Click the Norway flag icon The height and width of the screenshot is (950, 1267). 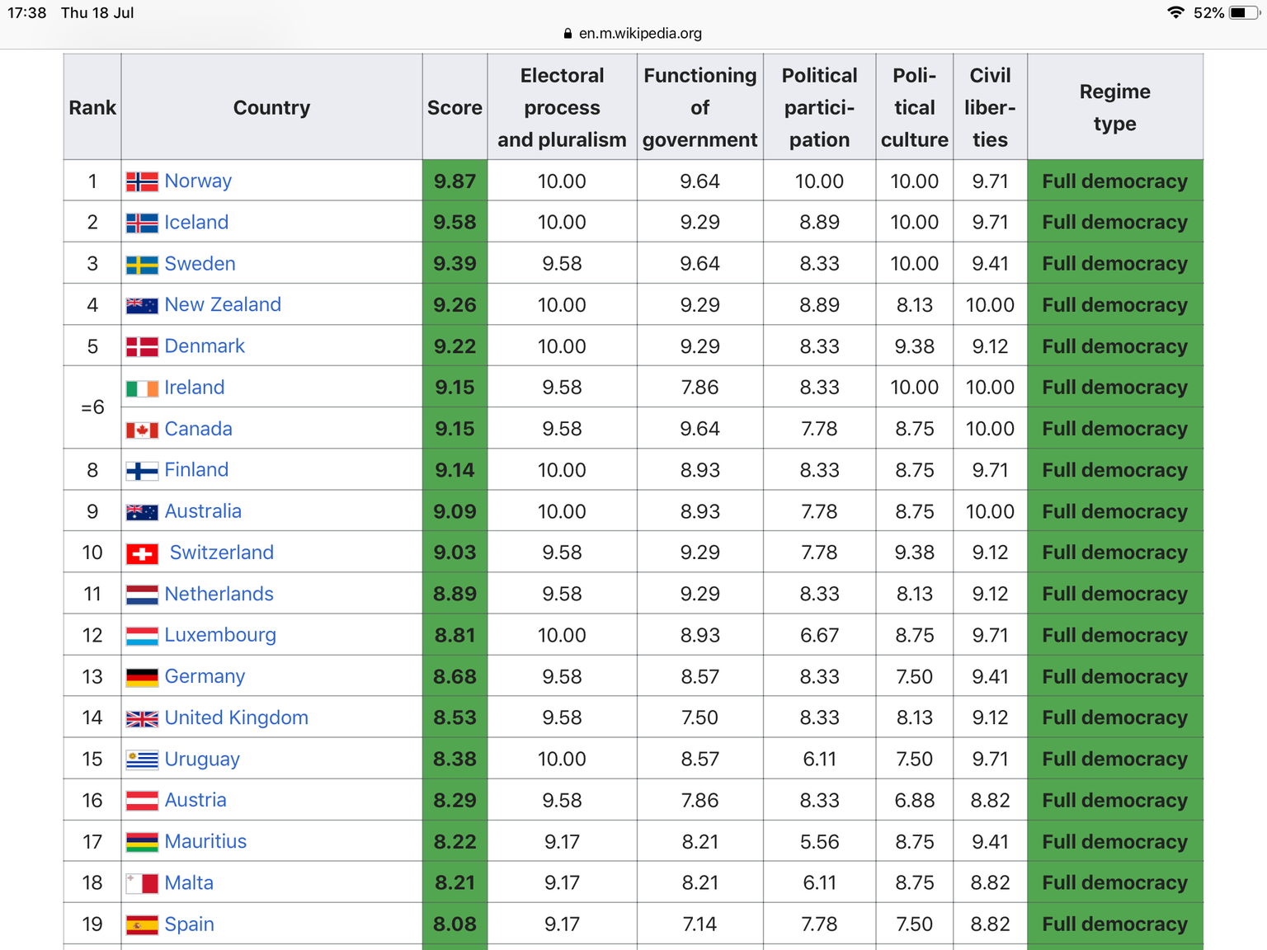point(142,181)
